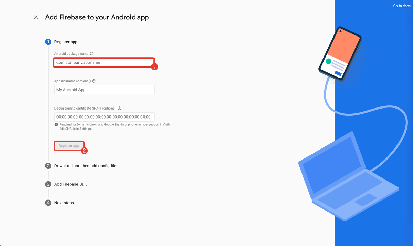Click the laptop illustration graphic
This screenshot has height=246, width=413.
click(348, 176)
